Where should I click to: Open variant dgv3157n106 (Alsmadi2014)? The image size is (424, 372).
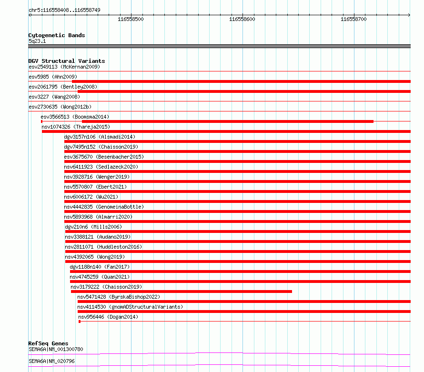coord(100,137)
